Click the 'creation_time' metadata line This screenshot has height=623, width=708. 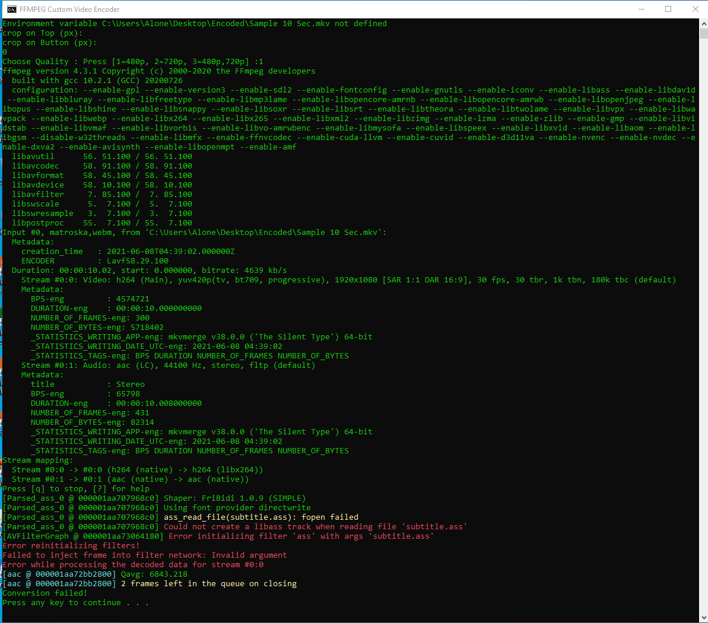(x=128, y=251)
